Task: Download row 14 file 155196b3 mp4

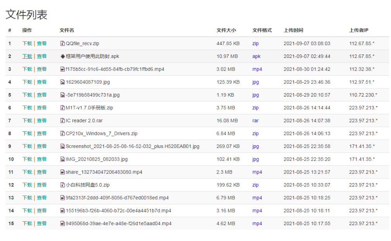Action: point(27,210)
